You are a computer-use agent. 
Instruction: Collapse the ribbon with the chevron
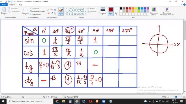(x=181, y=5)
